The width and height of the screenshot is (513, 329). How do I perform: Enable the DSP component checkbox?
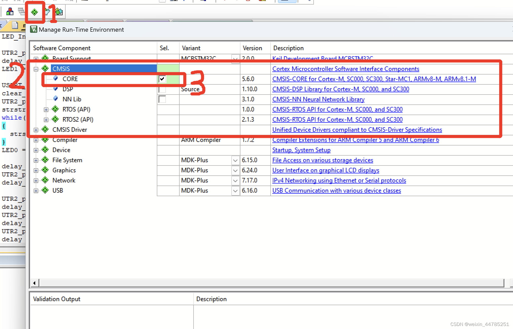pyautogui.click(x=162, y=89)
